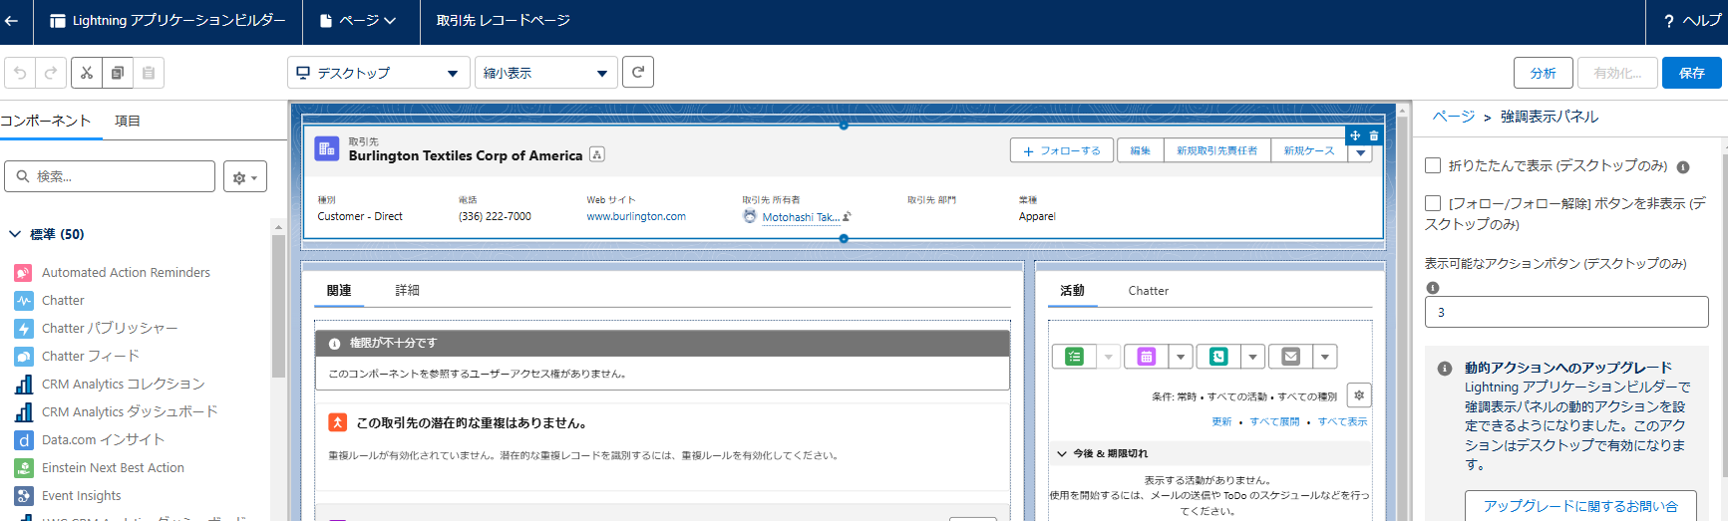Viewport: 1728px width, 521px height.
Task: Switch to 項目 tab
Action: coord(128,121)
